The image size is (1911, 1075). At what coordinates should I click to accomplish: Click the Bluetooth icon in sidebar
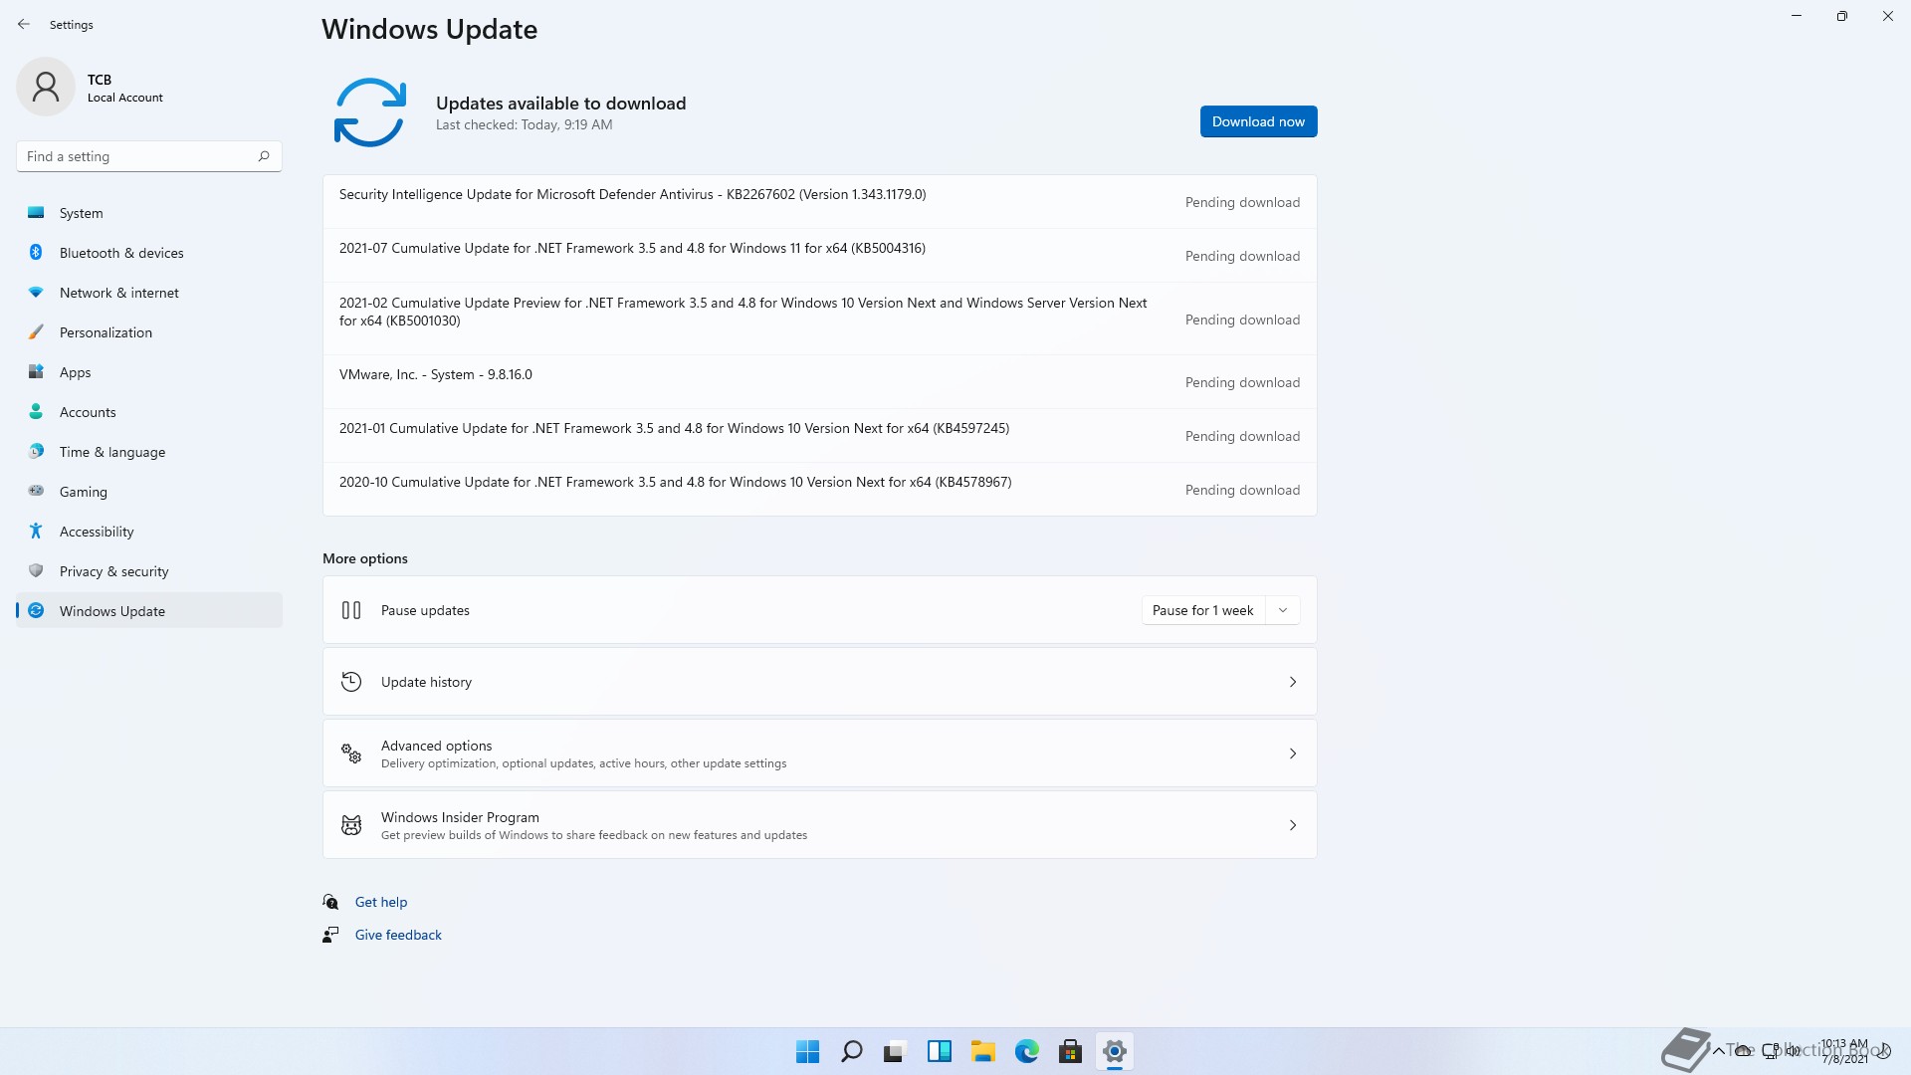[36, 253]
